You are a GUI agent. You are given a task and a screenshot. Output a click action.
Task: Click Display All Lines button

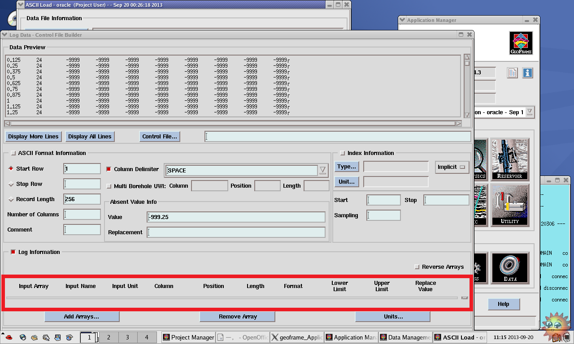(x=90, y=137)
